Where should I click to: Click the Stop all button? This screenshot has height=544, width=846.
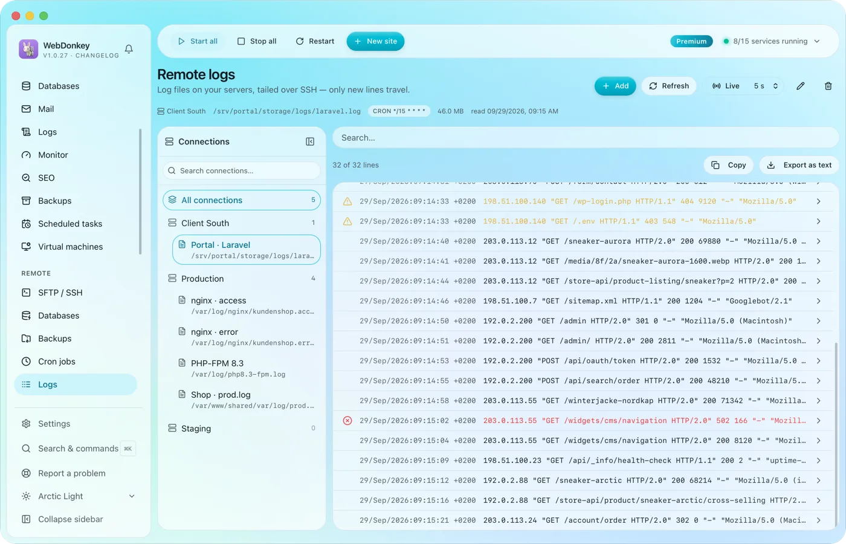[x=257, y=41]
